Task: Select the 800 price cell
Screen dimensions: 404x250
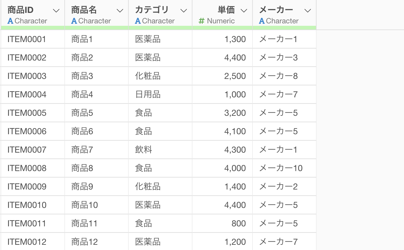Action: (222, 224)
